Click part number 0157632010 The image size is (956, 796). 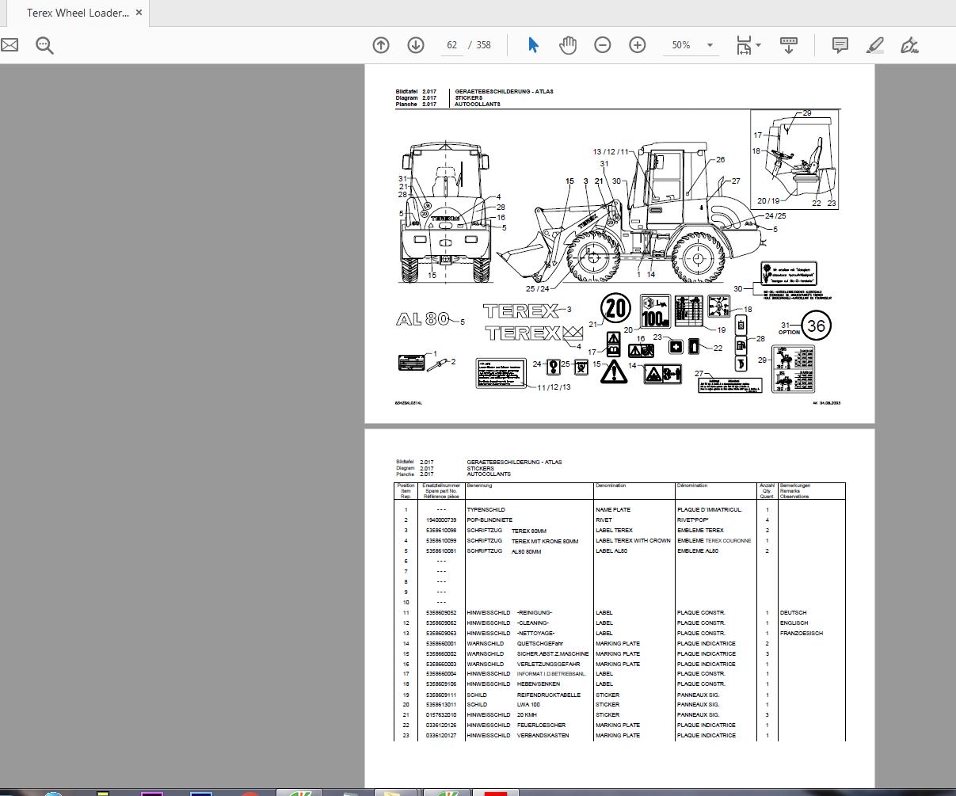pos(441,715)
